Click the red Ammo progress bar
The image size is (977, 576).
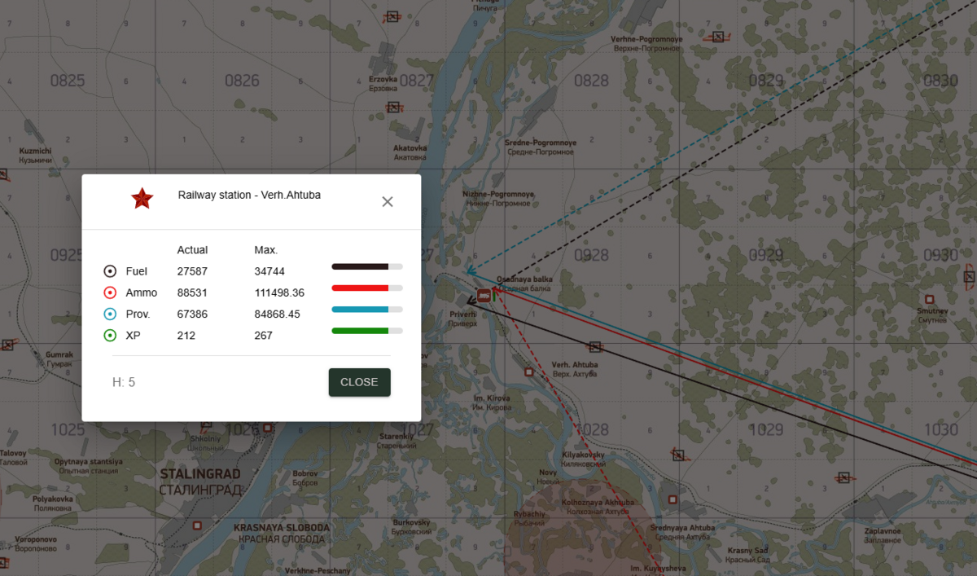366,288
